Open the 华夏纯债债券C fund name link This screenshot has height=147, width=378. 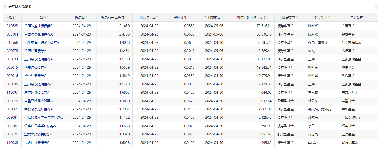[35, 76]
